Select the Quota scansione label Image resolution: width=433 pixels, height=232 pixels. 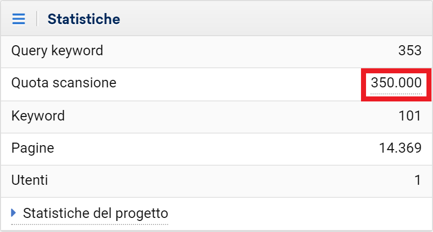[63, 83]
